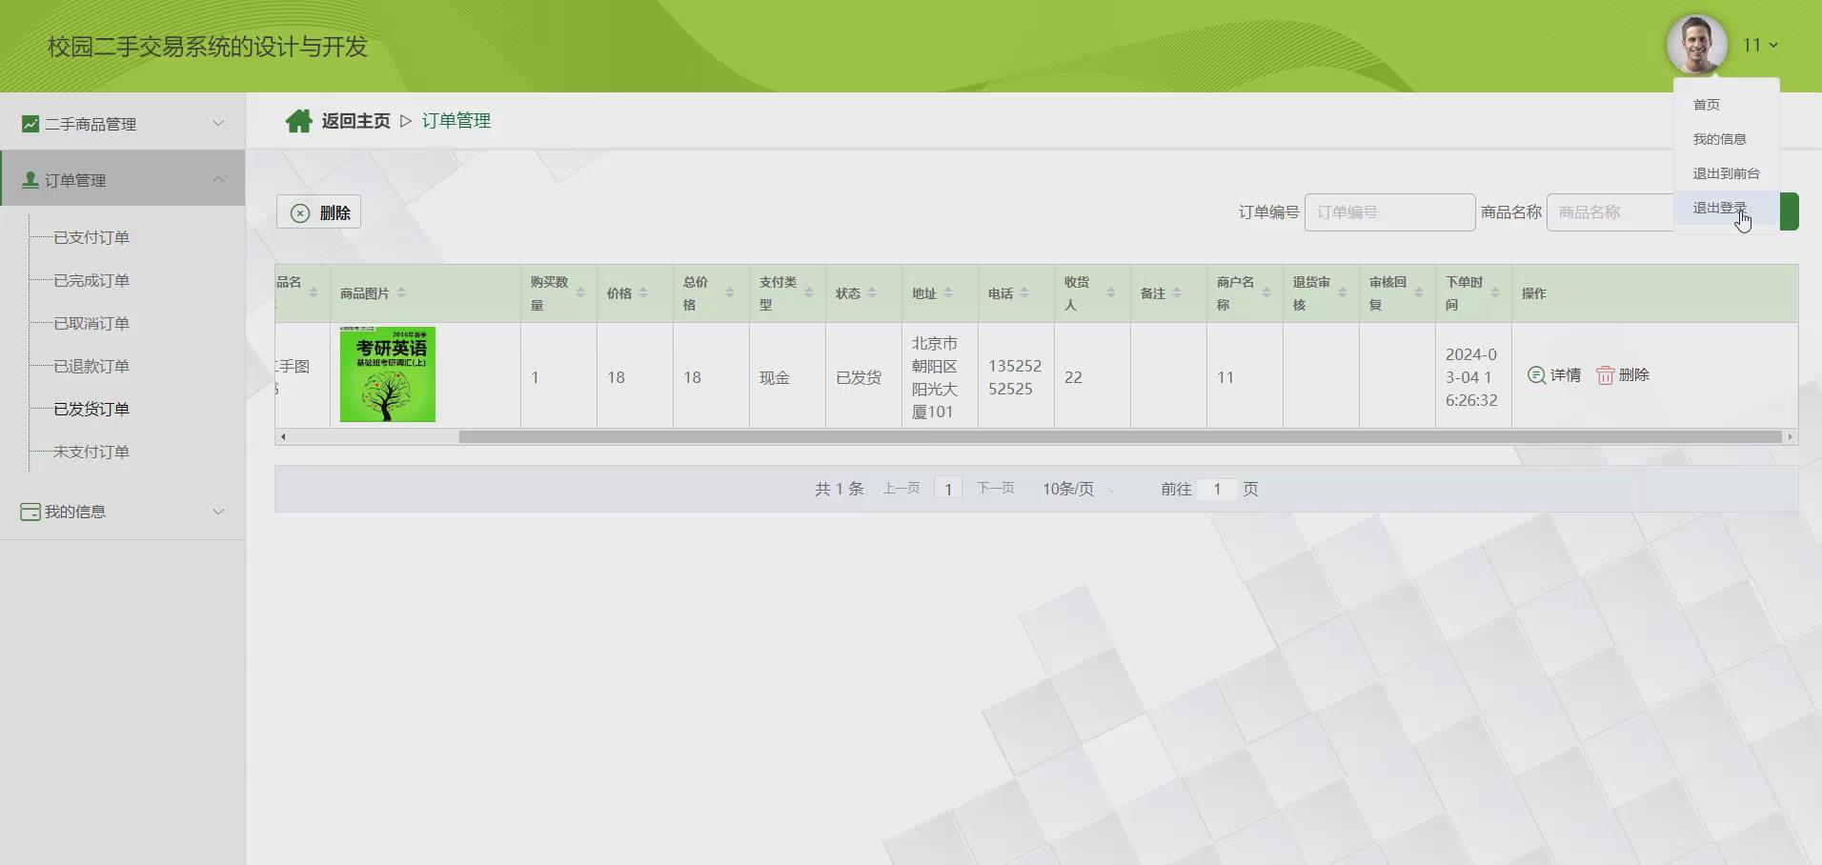Sort by 收货人 column arrows
This screenshot has width=1822, height=865.
coord(1111,293)
